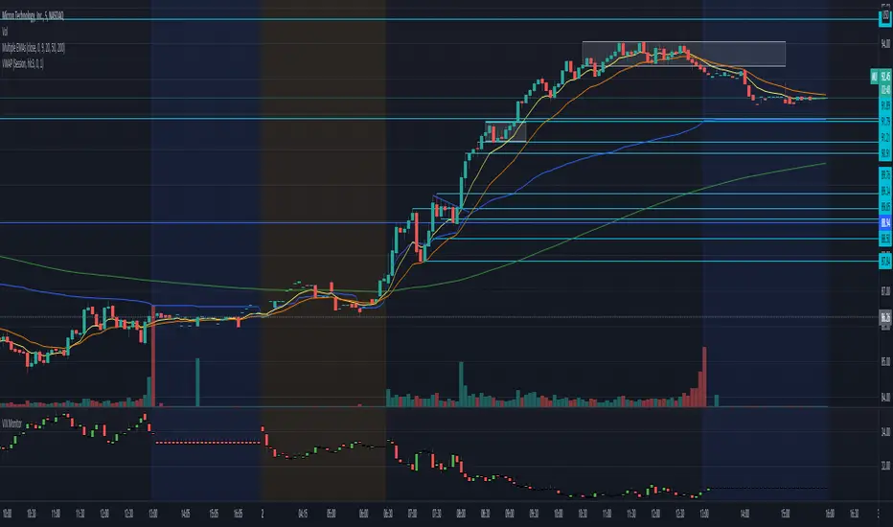This screenshot has width=893, height=527.
Task: Click the 94.00 price axis value
Action: click(885, 44)
